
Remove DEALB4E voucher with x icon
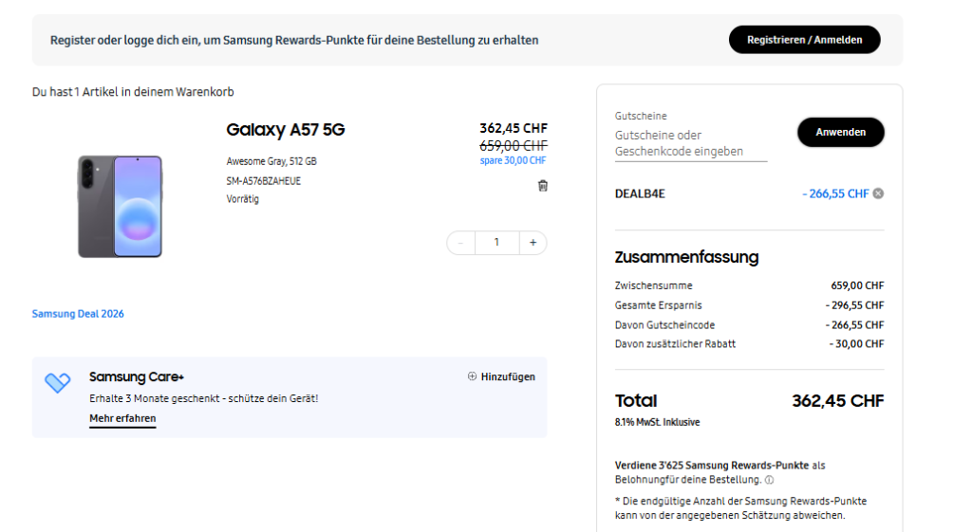point(878,193)
